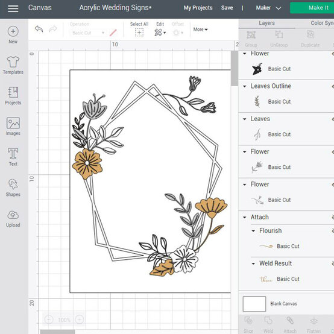Select the Weld Result layer name
This screenshot has width=334, height=334.
[x=276, y=263]
